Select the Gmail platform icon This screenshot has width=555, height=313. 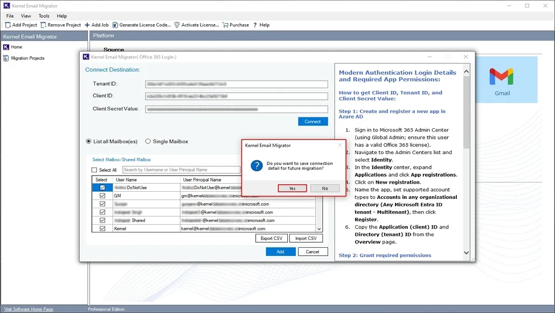pos(501,75)
